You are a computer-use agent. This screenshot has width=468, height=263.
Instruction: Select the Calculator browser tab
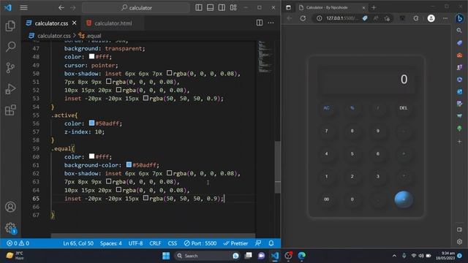(331, 7)
